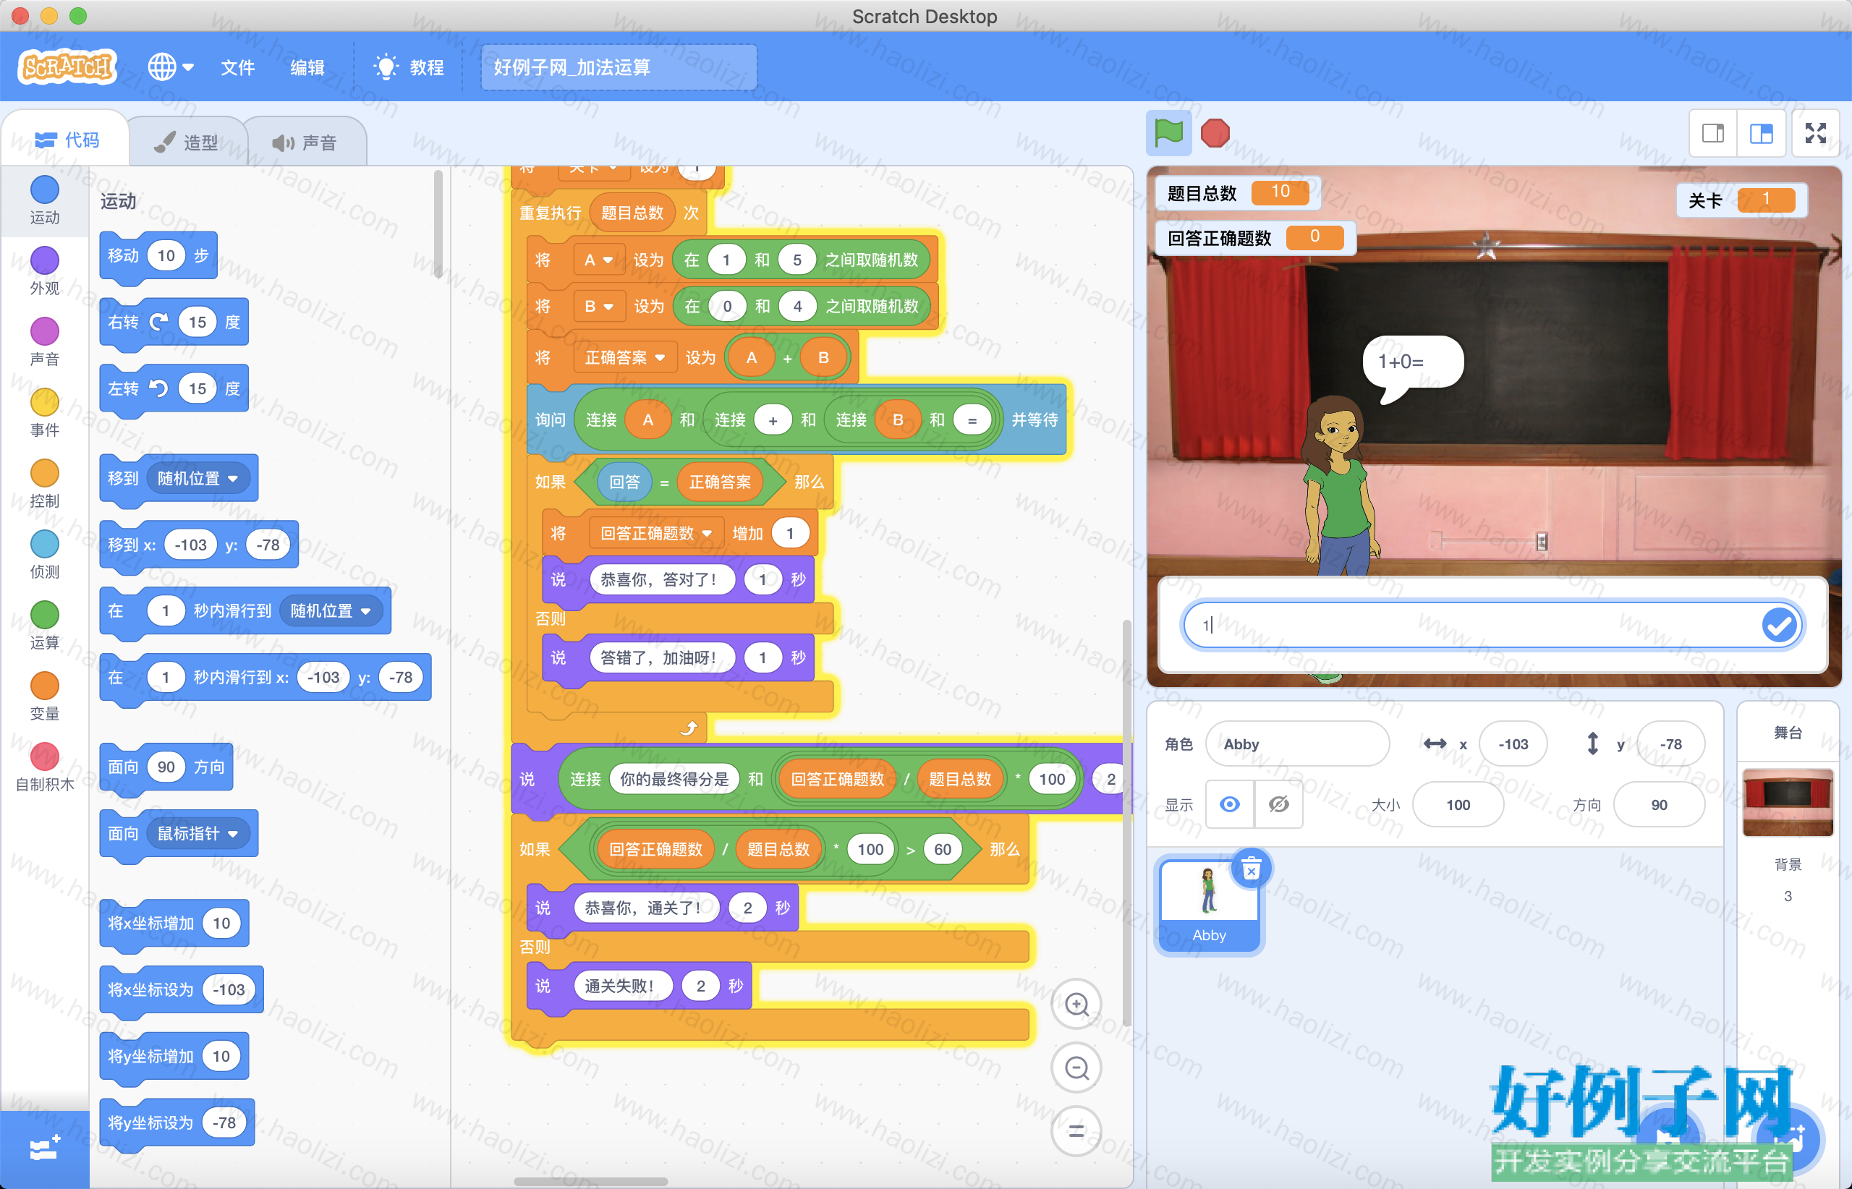Select the stage backdrop thumbnail
1852x1189 pixels.
point(1788,802)
